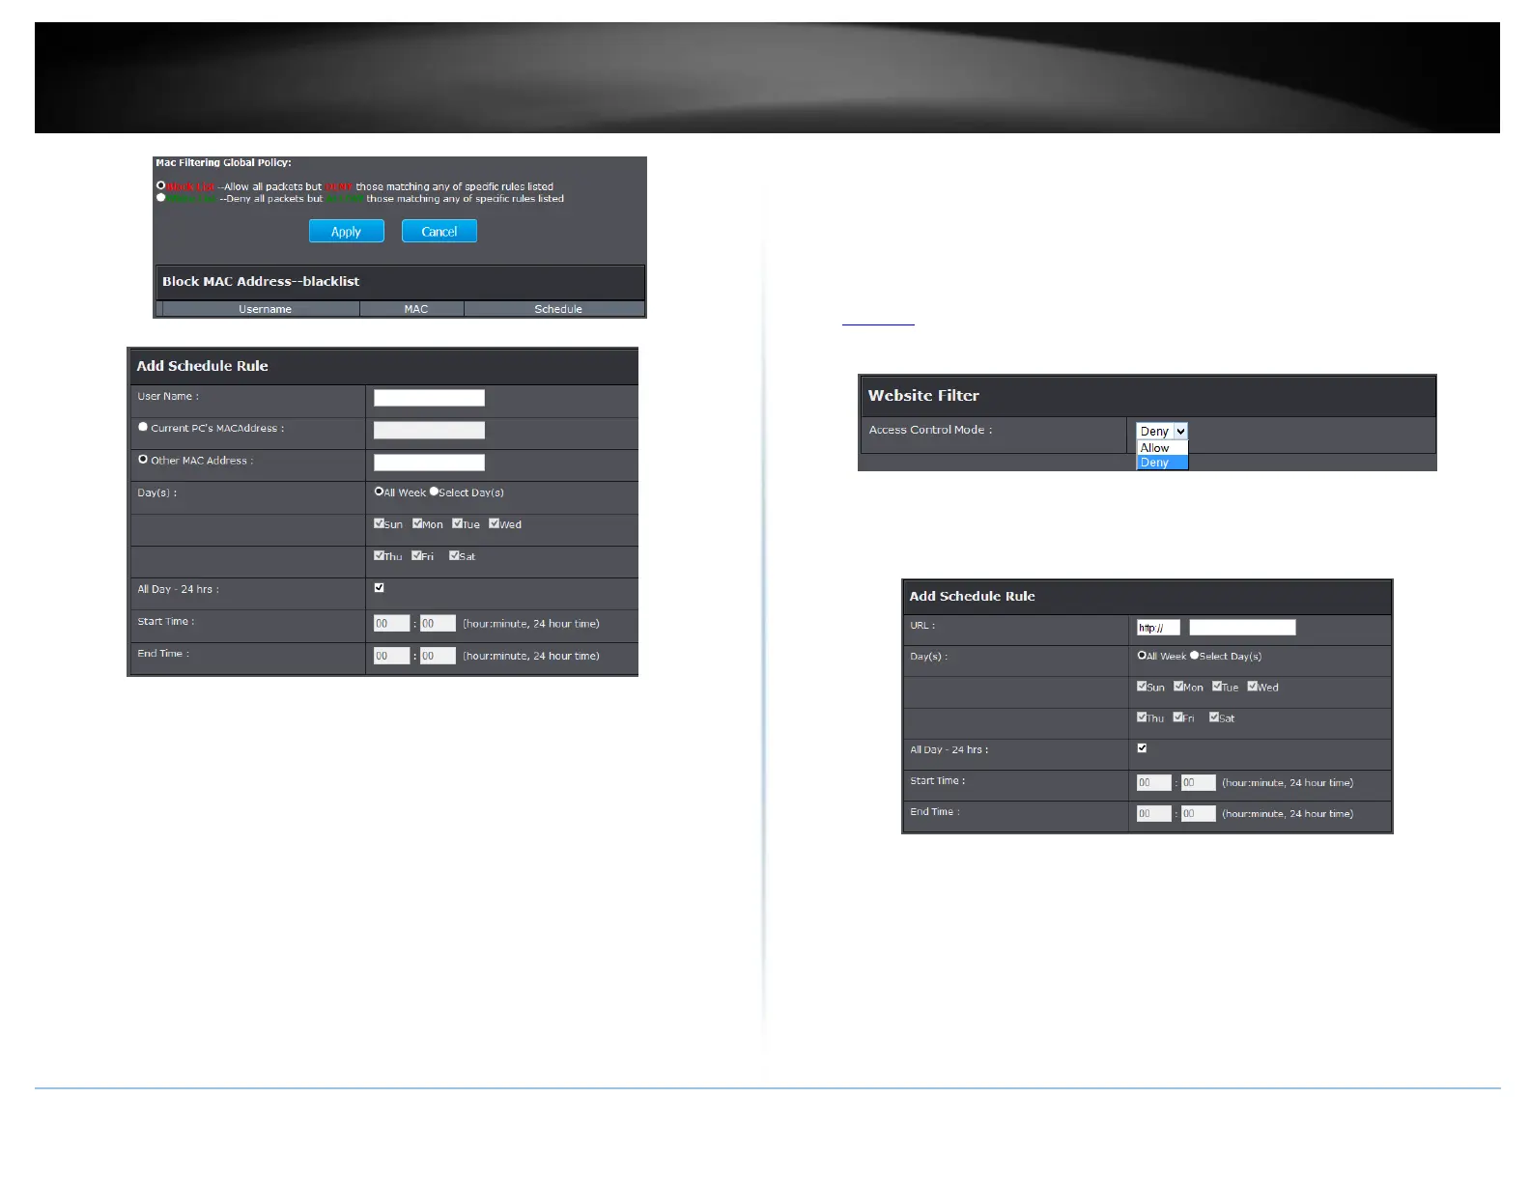Image resolution: width=1530 pixels, height=1182 pixels.
Task: Toggle Thu checkbox in MAC schedule rule
Action: tap(379, 555)
